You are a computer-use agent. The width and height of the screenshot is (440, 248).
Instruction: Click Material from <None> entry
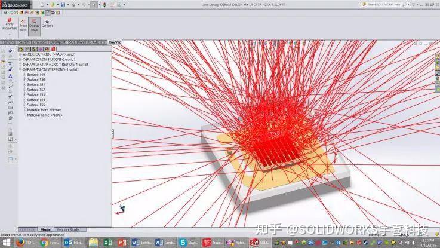pyautogui.click(x=44, y=110)
